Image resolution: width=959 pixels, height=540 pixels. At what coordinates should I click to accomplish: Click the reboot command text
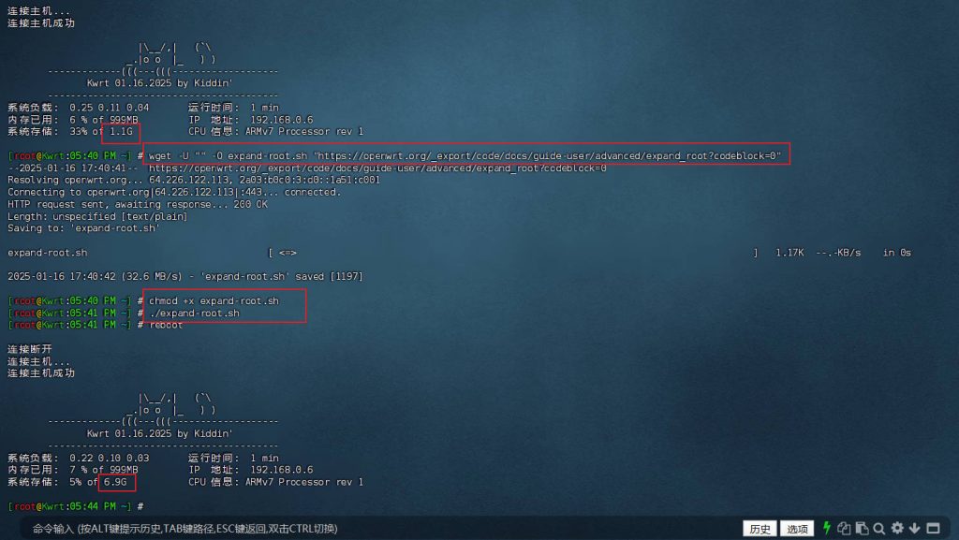point(166,325)
